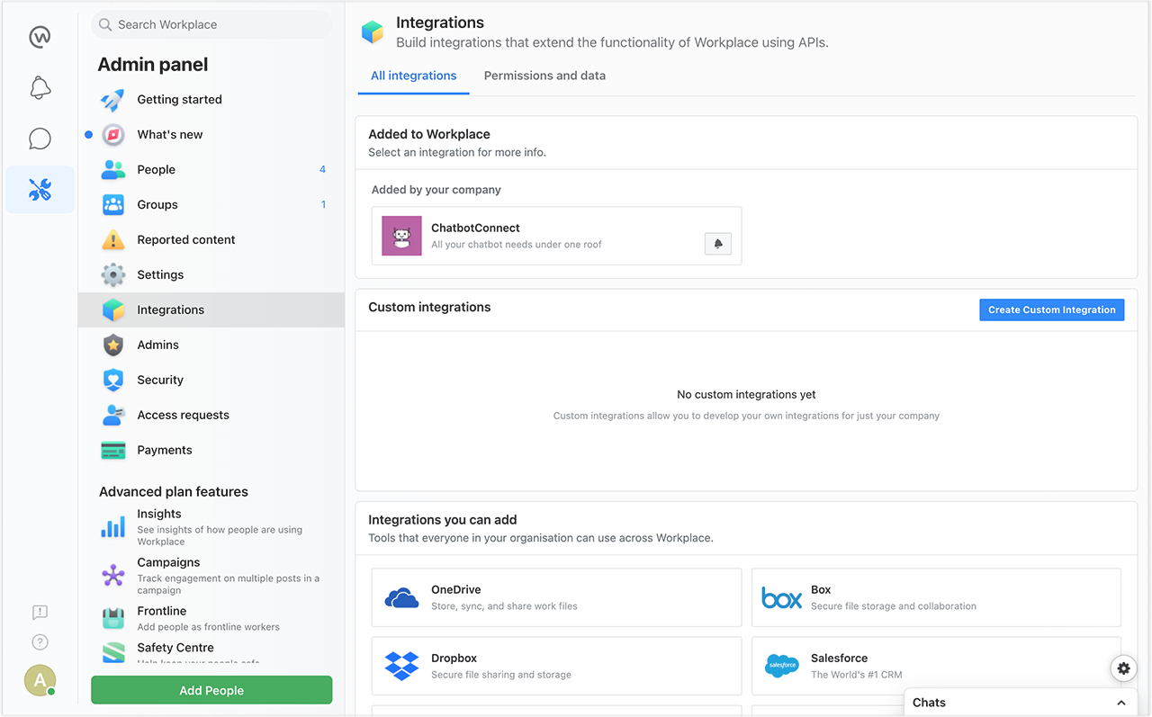Open chat settings gear button
The image size is (1152, 717).
tap(1123, 668)
